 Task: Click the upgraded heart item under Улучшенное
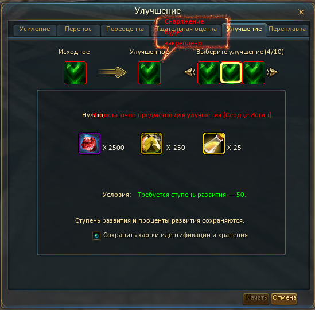[x=149, y=73]
